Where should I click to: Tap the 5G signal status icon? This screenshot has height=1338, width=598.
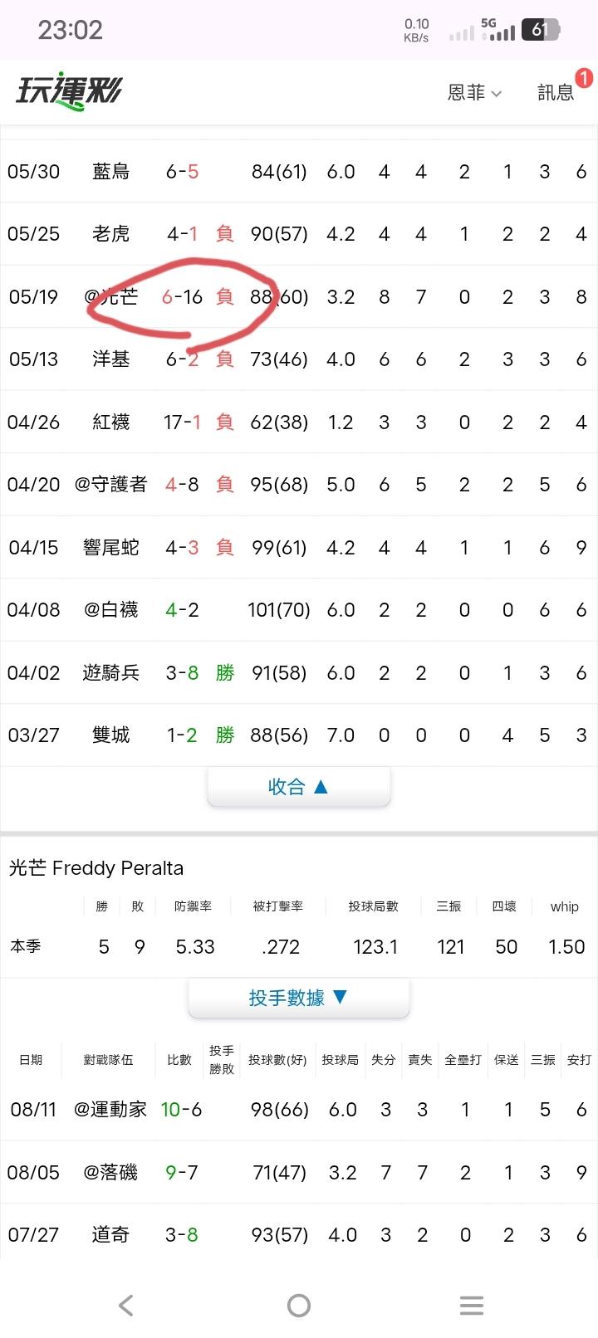pyautogui.click(x=498, y=30)
